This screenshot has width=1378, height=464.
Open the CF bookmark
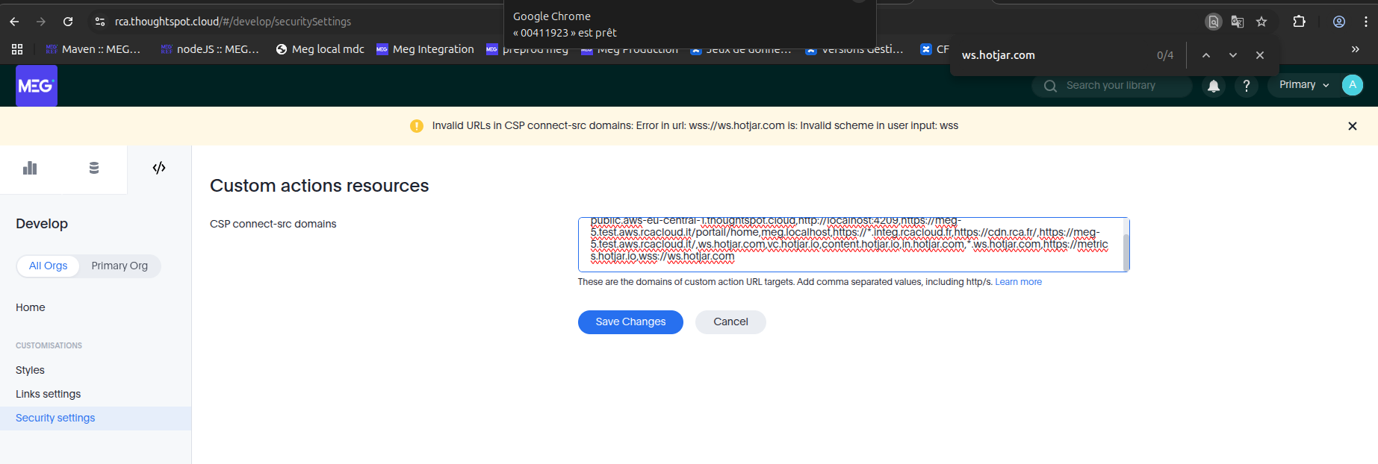[934, 49]
